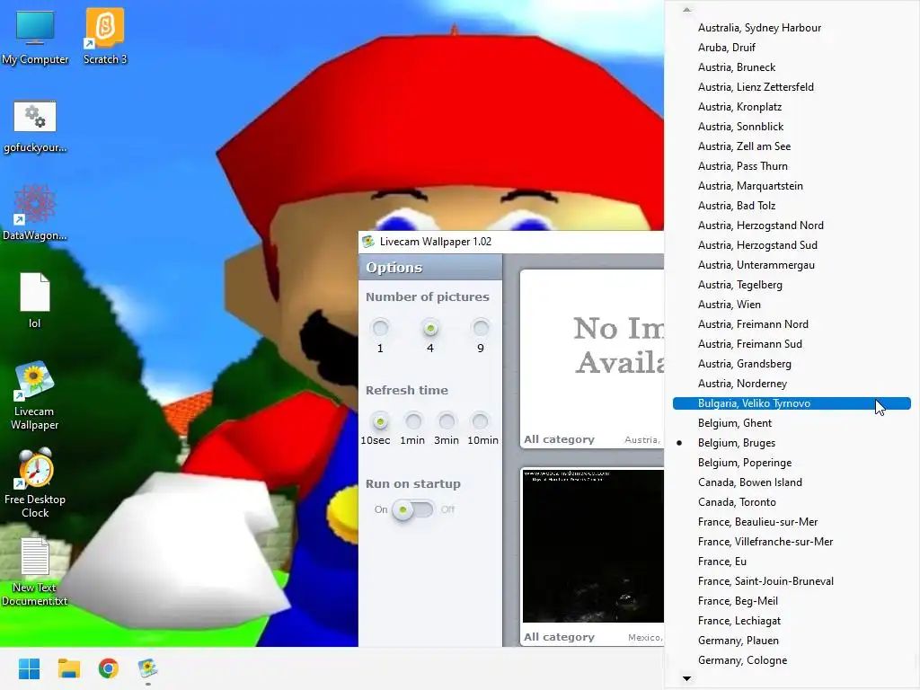This screenshot has height=690, width=920.
Task: Open All category dropdown on Mexico camera
Action: tap(559, 637)
